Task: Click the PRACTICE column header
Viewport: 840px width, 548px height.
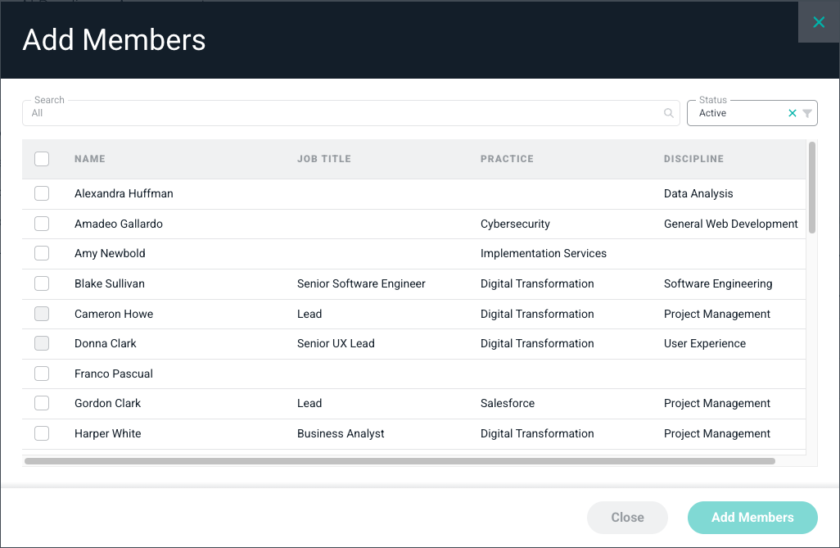Action: (507, 159)
